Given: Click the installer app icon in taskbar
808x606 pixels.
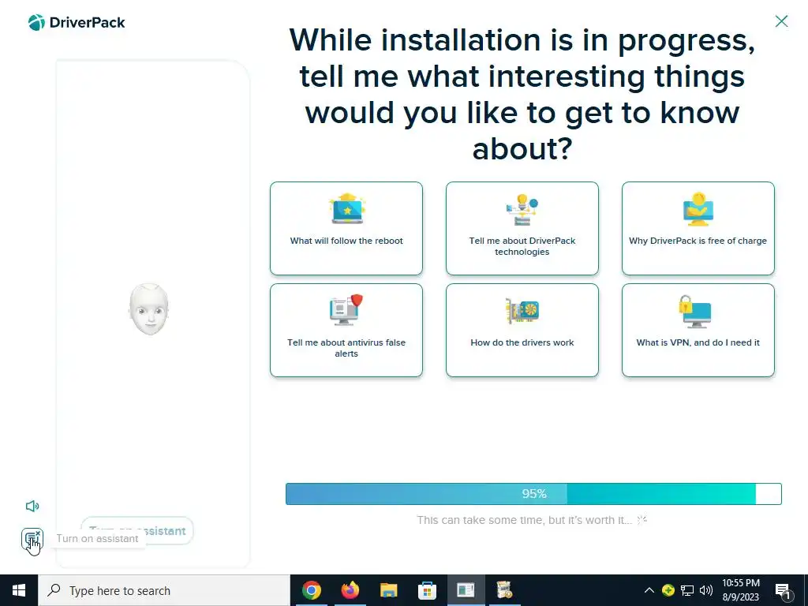Looking at the screenshot, I should coord(504,590).
